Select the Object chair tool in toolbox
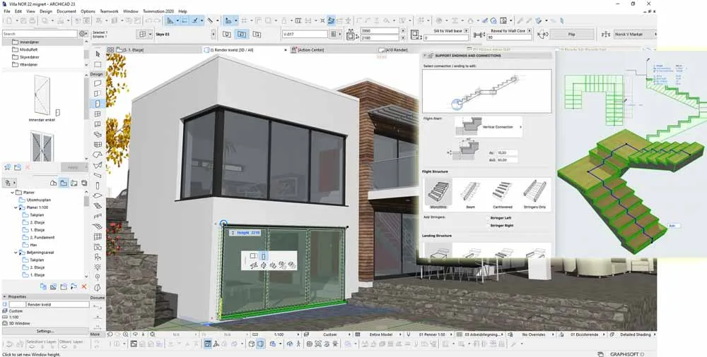The image size is (707, 357). click(x=98, y=257)
